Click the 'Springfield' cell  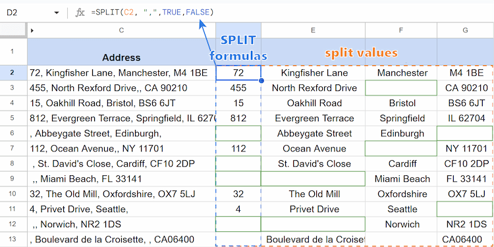click(x=401, y=118)
